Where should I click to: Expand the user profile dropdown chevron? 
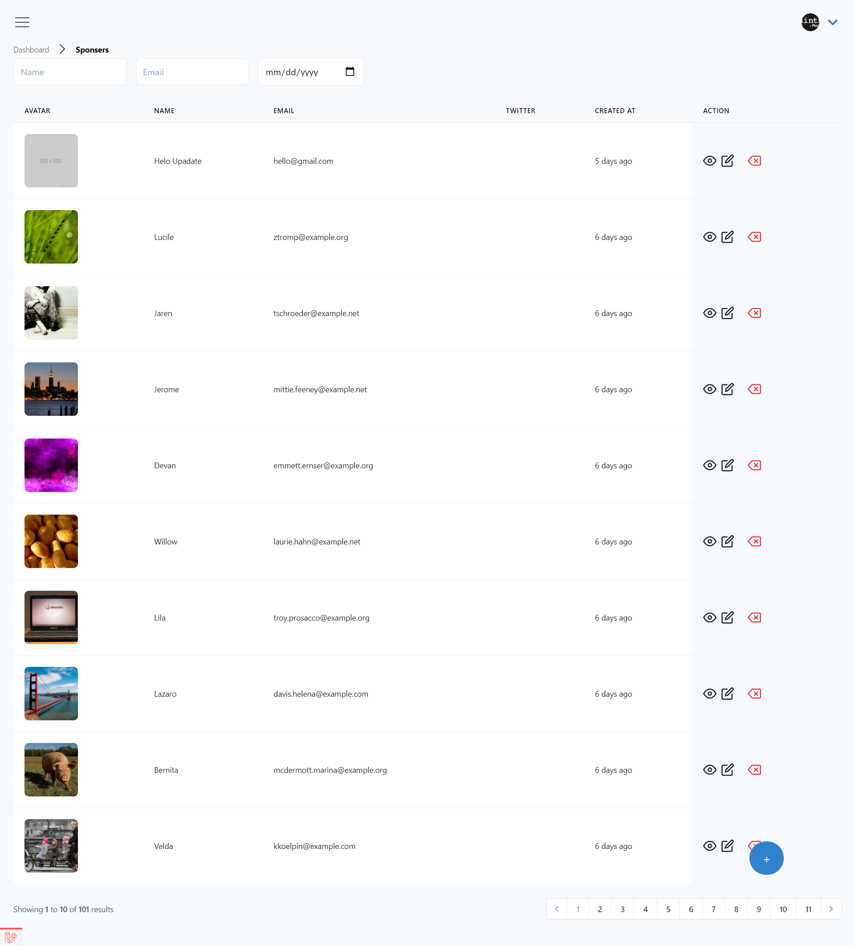tap(832, 22)
